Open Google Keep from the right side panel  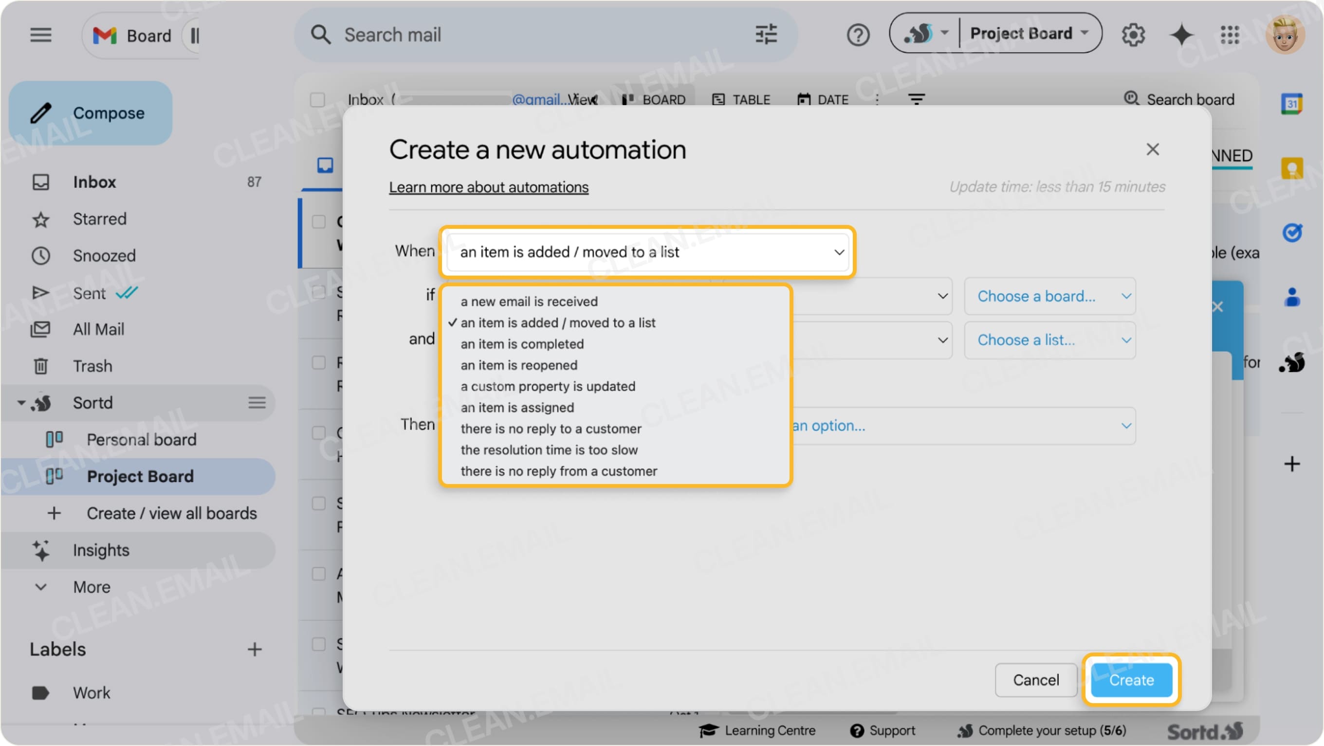pyautogui.click(x=1294, y=168)
